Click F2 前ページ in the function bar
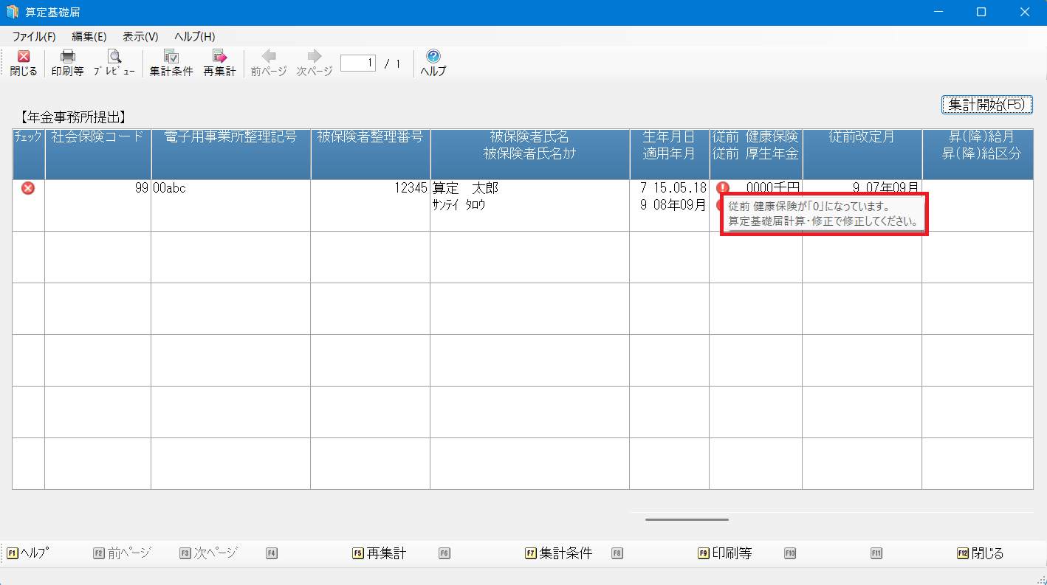1047x585 pixels. point(122,553)
